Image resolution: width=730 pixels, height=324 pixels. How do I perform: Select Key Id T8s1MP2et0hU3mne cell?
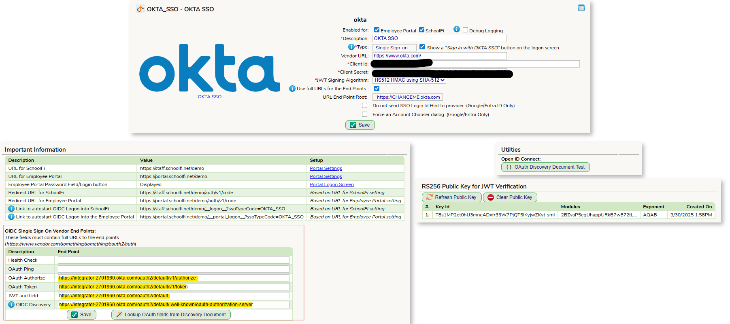click(x=495, y=215)
